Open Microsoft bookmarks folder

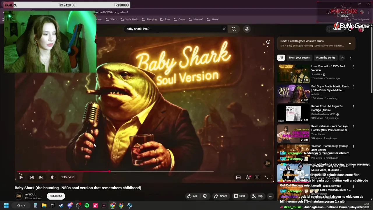click(x=196, y=20)
